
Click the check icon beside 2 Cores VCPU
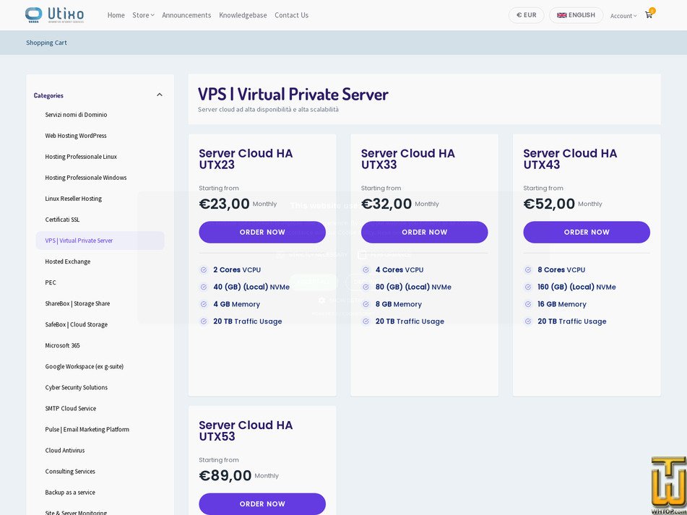pos(204,269)
